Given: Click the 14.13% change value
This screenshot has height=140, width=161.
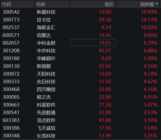Looking at the screenshot, I should [149, 20].
